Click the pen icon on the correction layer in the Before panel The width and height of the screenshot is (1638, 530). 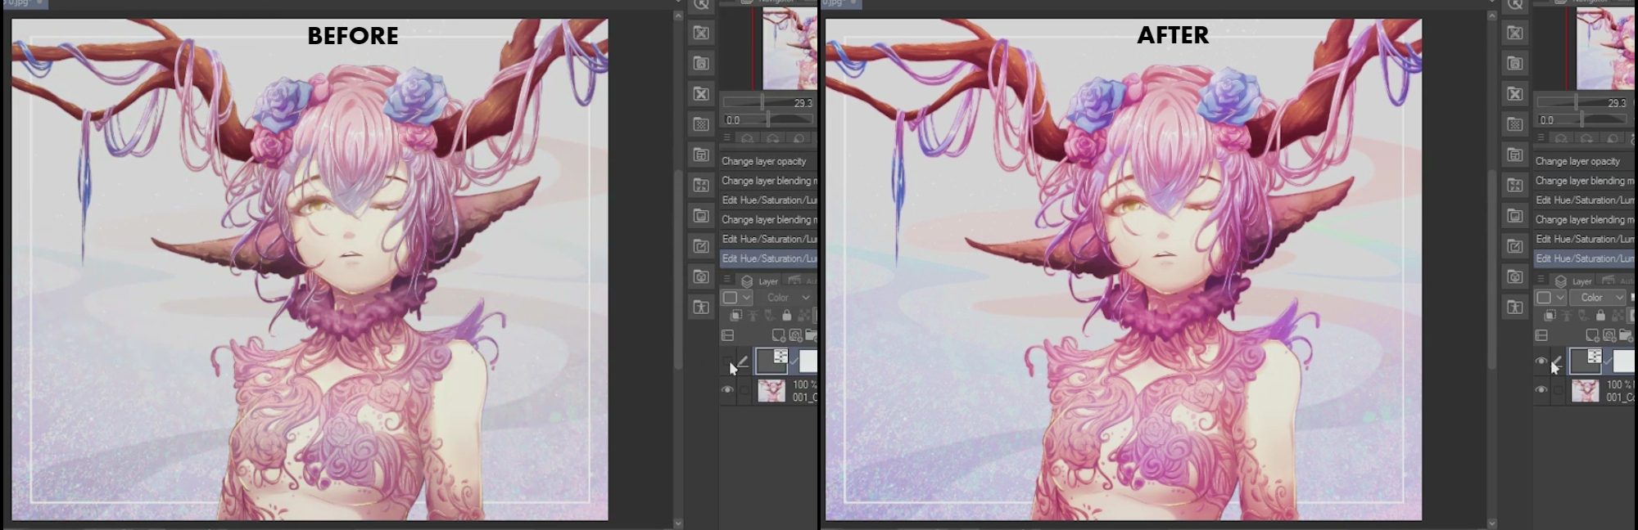point(743,361)
